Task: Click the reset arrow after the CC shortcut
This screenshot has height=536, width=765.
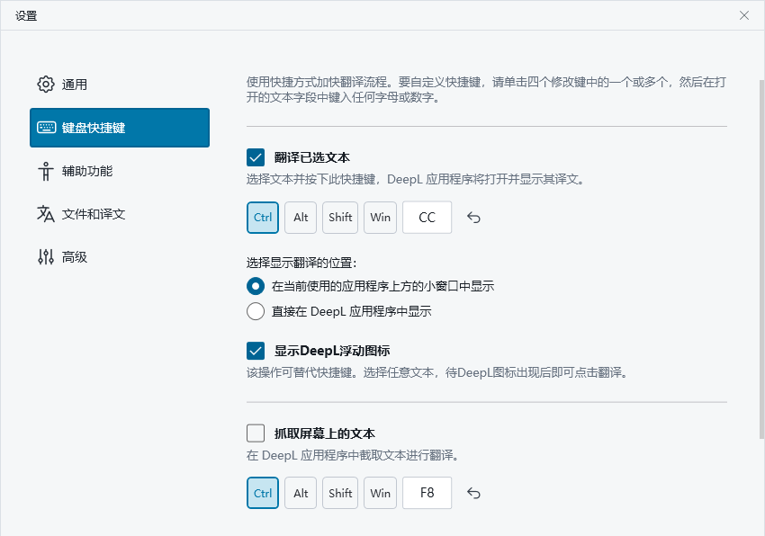Action: click(x=473, y=217)
